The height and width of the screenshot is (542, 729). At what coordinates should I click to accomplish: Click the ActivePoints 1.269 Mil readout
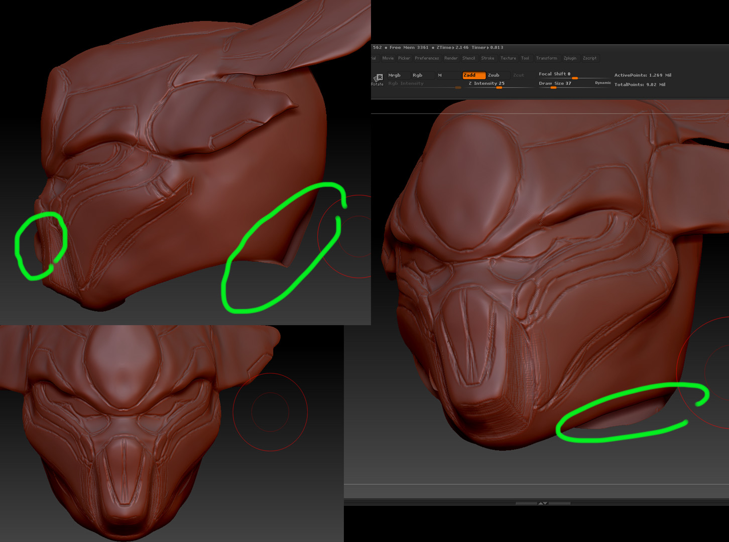(x=643, y=75)
